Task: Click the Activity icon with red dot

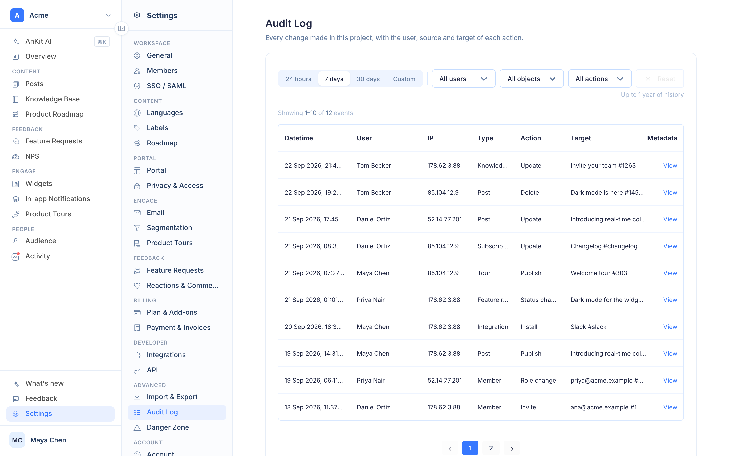Action: [x=16, y=256]
